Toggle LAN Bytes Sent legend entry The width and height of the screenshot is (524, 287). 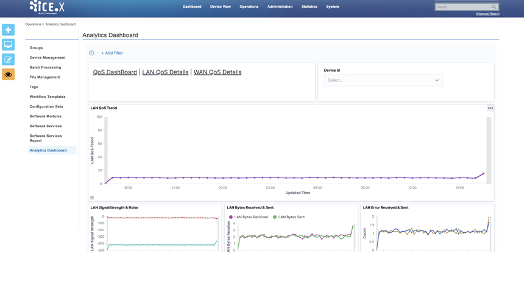289,217
